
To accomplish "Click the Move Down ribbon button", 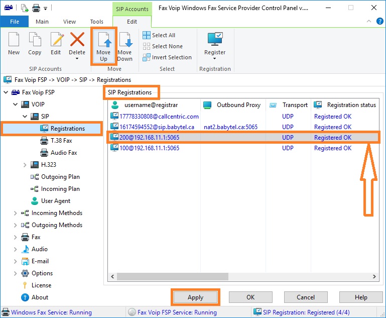I will pos(125,46).
